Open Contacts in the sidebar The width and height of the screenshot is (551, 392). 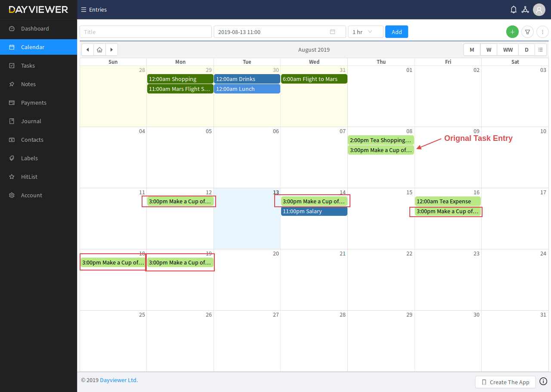(38, 140)
